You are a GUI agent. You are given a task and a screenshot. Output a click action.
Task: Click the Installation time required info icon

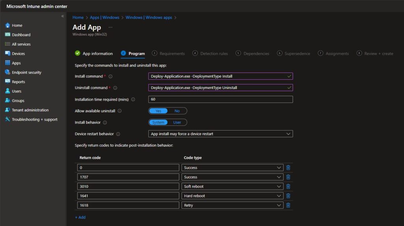133,99
